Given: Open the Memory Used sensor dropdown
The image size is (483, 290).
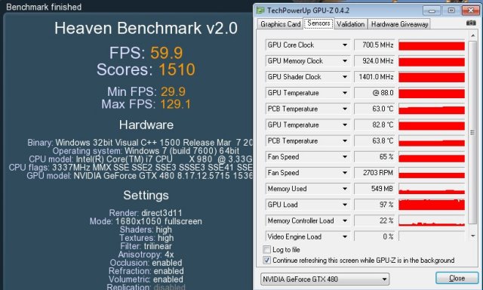Looking at the screenshot, I should click(345, 189).
